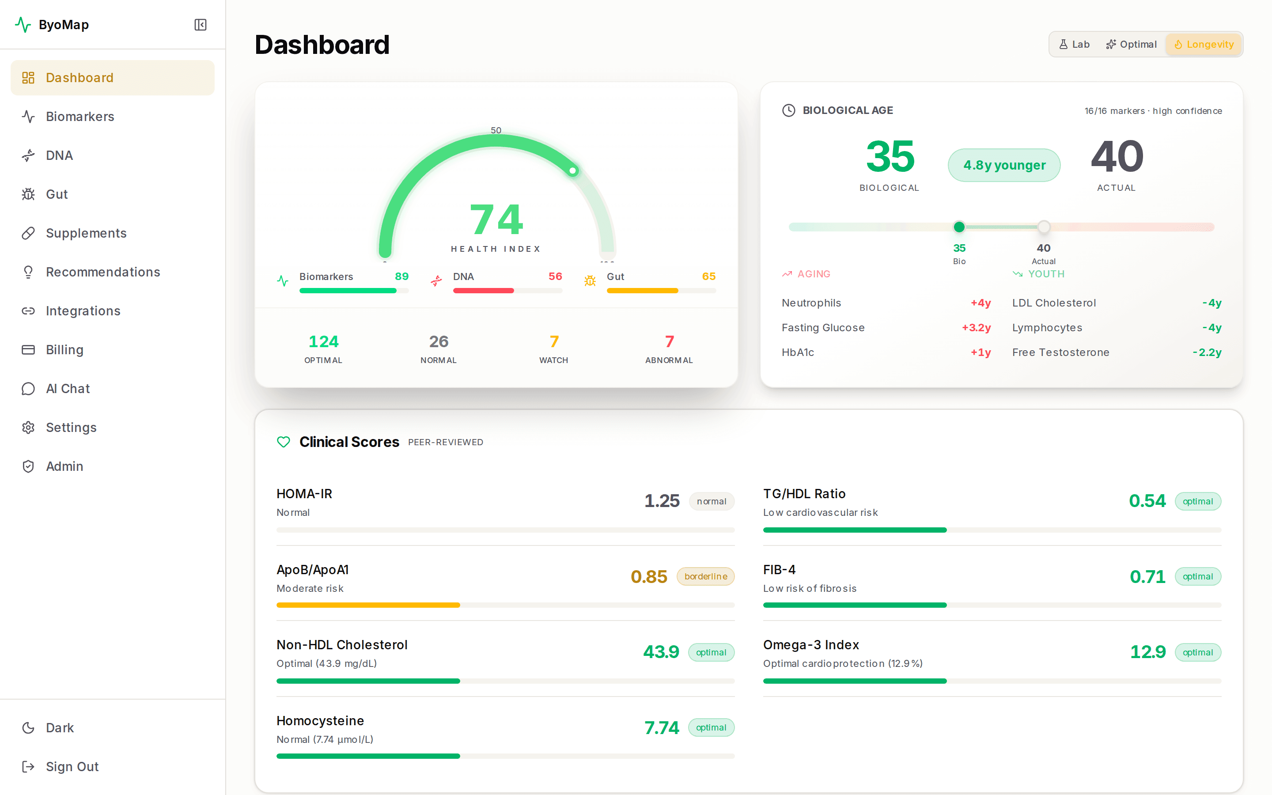
Task: Click the Admin shield icon
Action: [28, 466]
